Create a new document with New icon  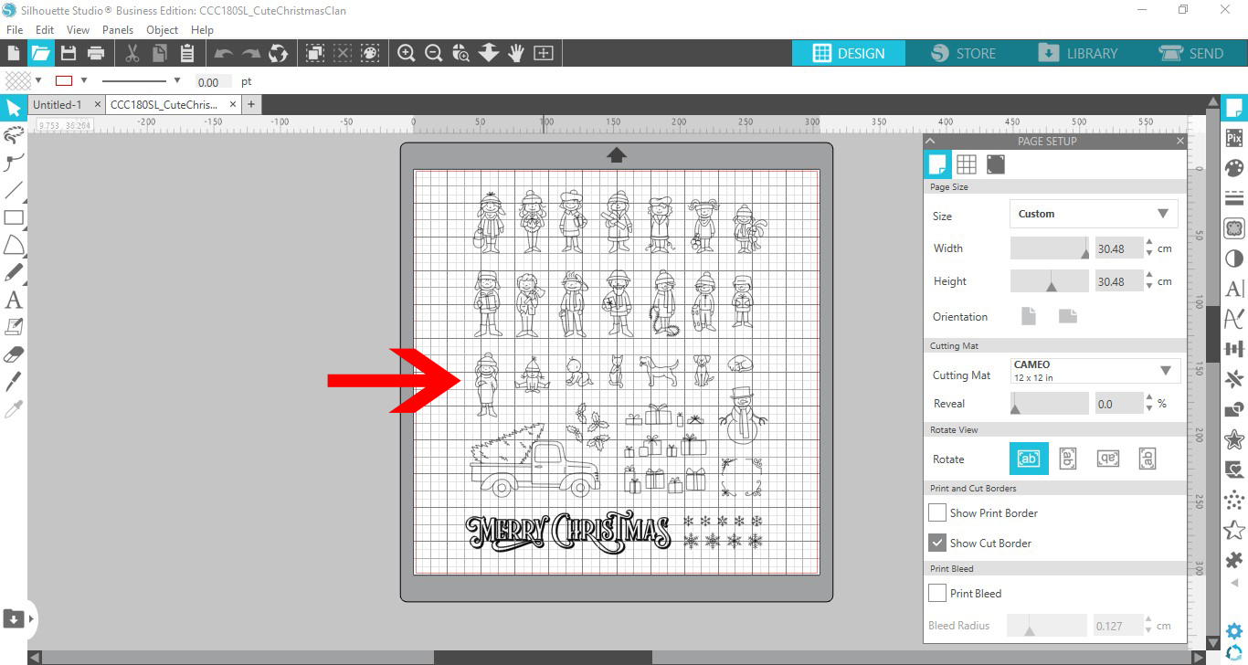point(13,53)
